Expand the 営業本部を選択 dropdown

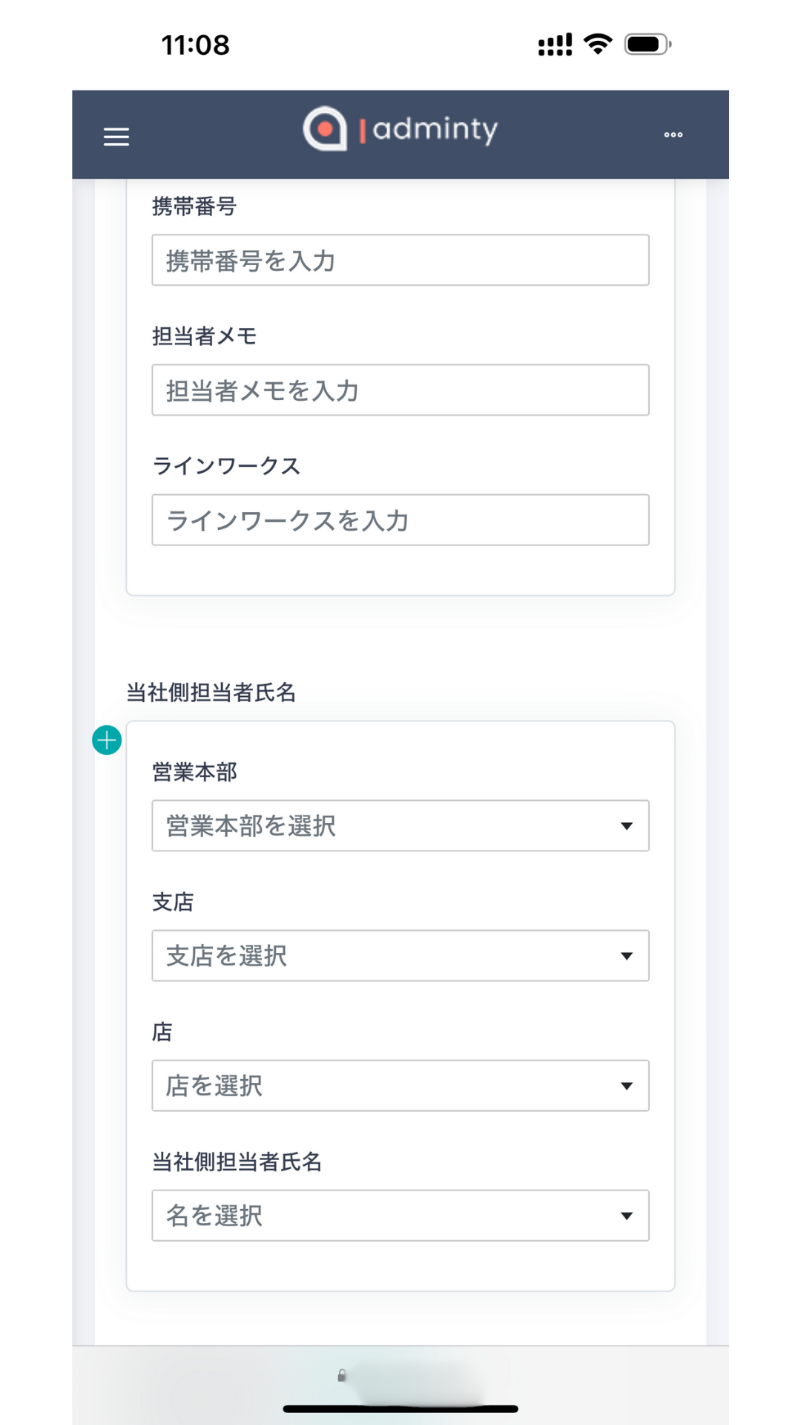tap(400, 825)
